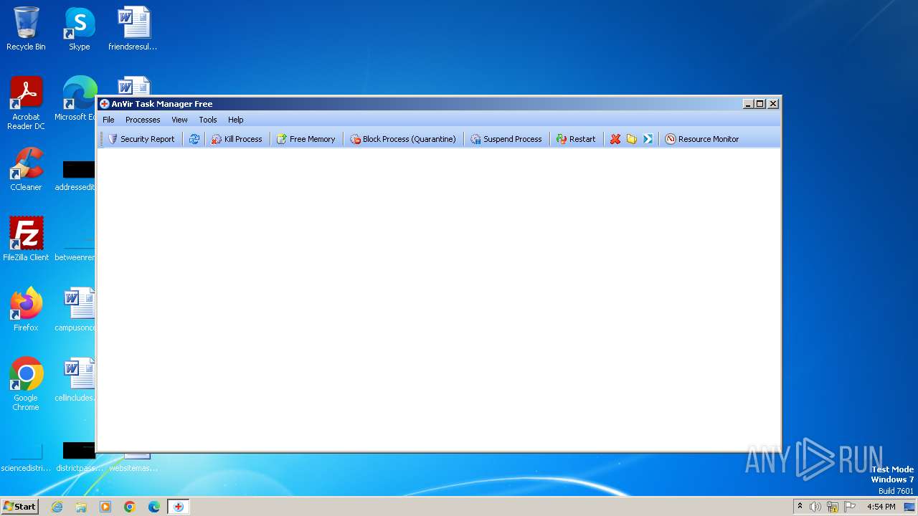
Task: Click the blue arrow icon in toolbar
Action: coord(648,139)
